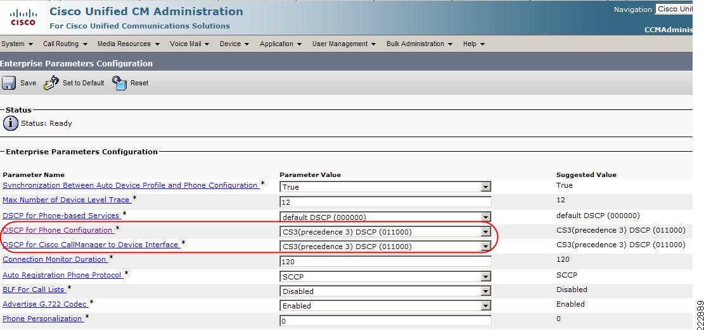
Task: Open Auto Registration Phone Protocol link
Action: (63, 275)
